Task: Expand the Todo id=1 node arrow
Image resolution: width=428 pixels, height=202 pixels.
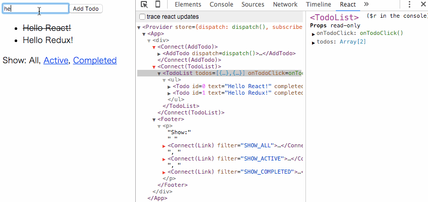Action: coord(169,93)
